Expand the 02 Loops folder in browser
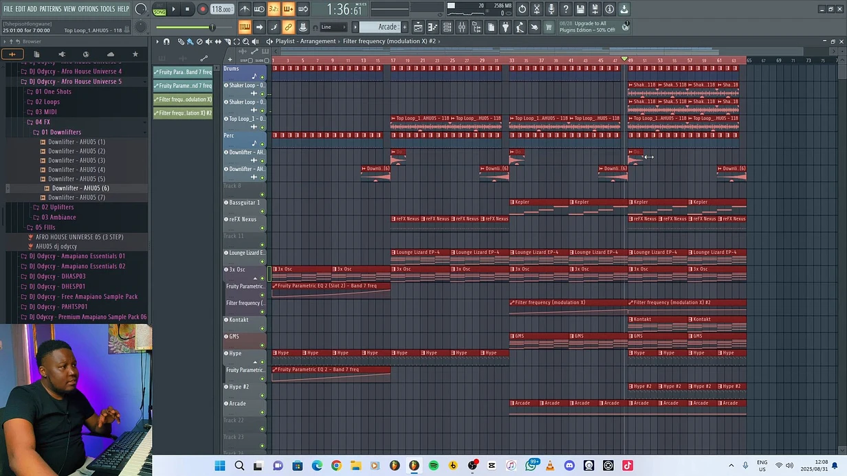Image resolution: width=847 pixels, height=476 pixels. point(47,102)
